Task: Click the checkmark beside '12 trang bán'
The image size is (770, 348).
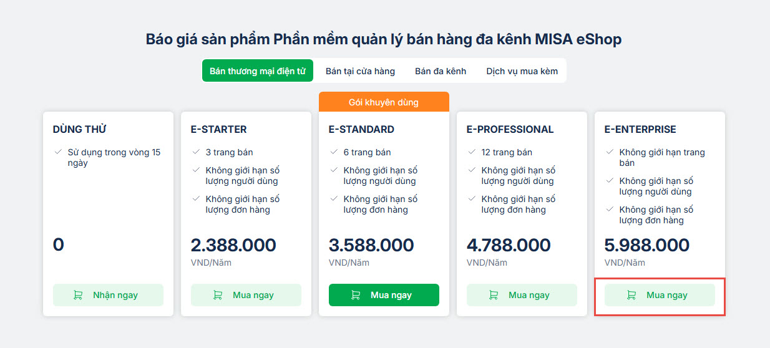Action: tap(472, 152)
